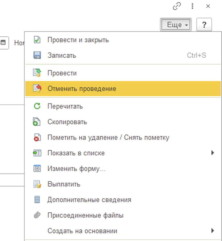Select Провести и закрыть menu entry

click(123, 40)
